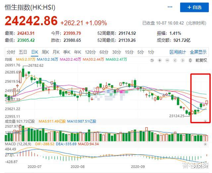Click the MACD (12,26,9) indicator label
Viewport: 212px width, 173px height.
point(18,144)
